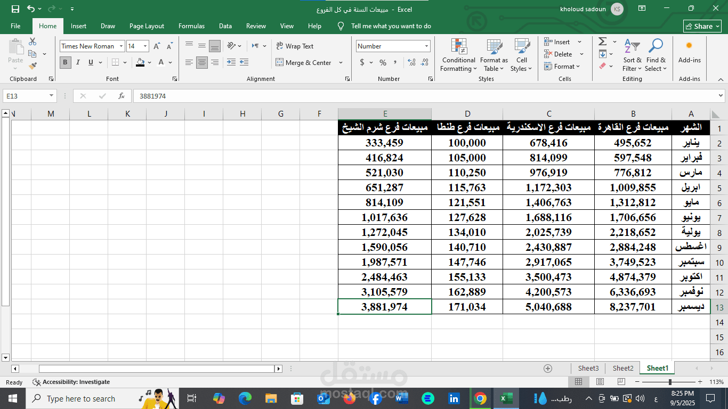Open the Page Layout ribbon tab
The width and height of the screenshot is (728, 409).
[147, 26]
